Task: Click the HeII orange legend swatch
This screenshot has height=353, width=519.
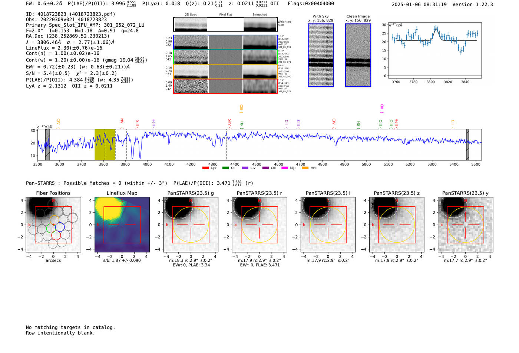Action: coord(305,168)
